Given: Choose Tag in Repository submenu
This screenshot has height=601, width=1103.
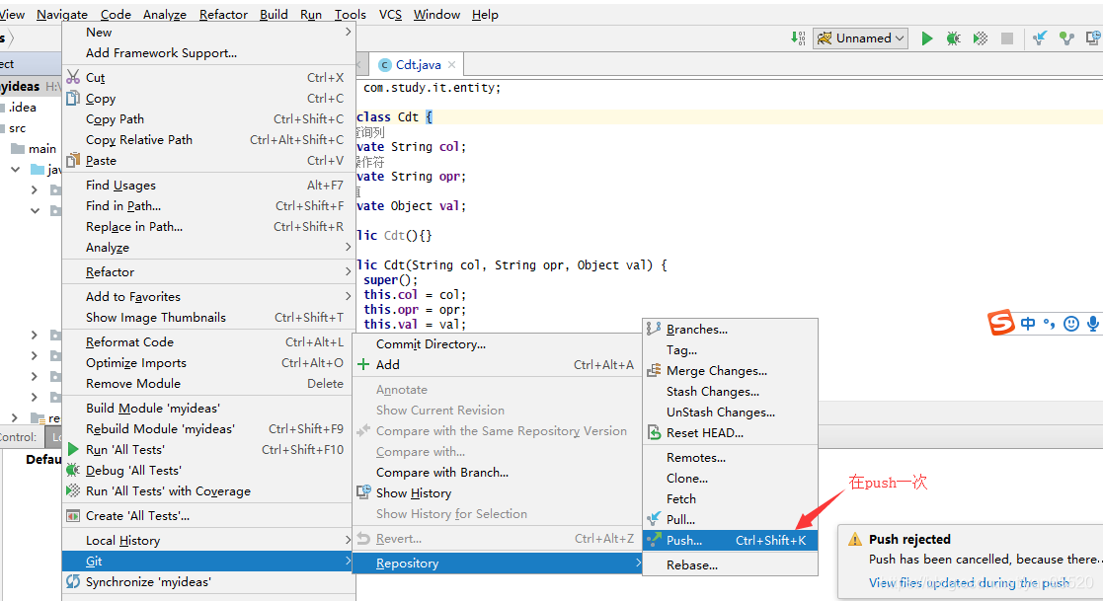Looking at the screenshot, I should click(730, 350).
